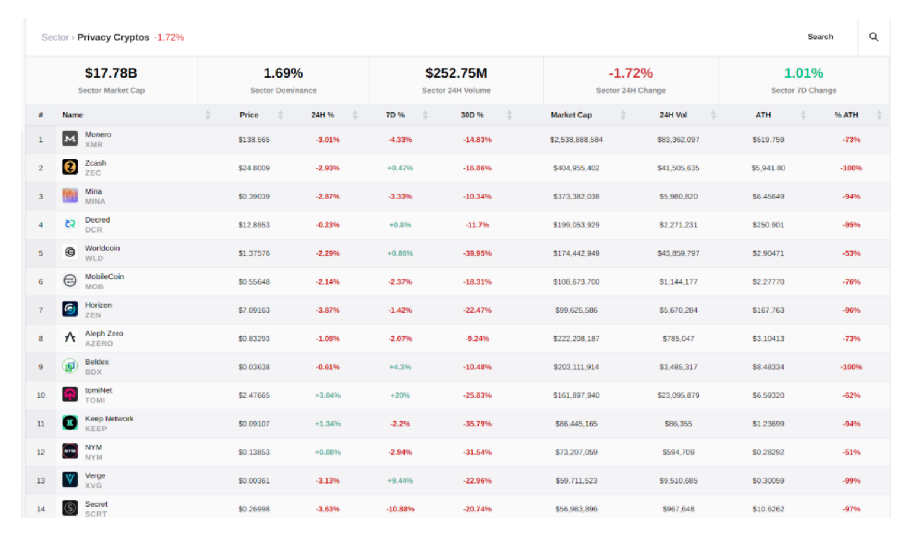Open the Worldcoin name link

click(102, 249)
